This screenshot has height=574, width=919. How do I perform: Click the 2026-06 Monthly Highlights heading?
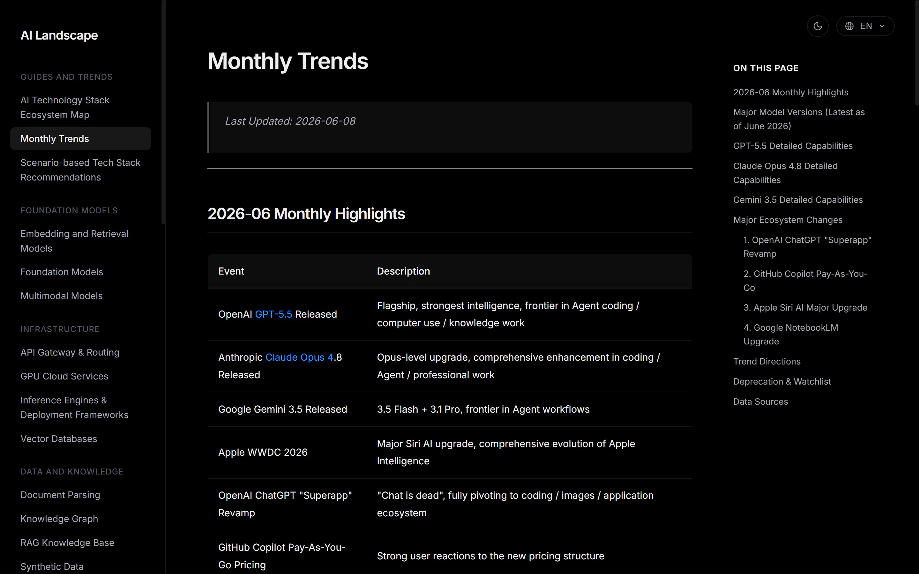pos(306,214)
